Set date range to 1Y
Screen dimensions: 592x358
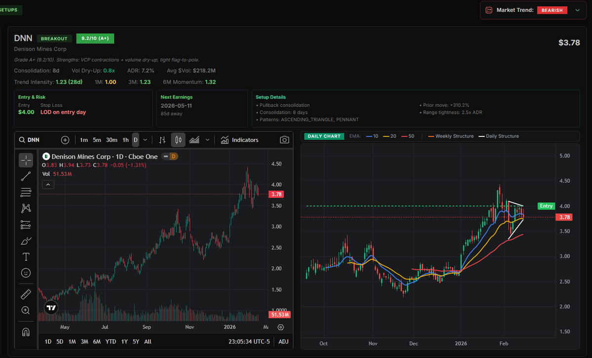pos(124,341)
